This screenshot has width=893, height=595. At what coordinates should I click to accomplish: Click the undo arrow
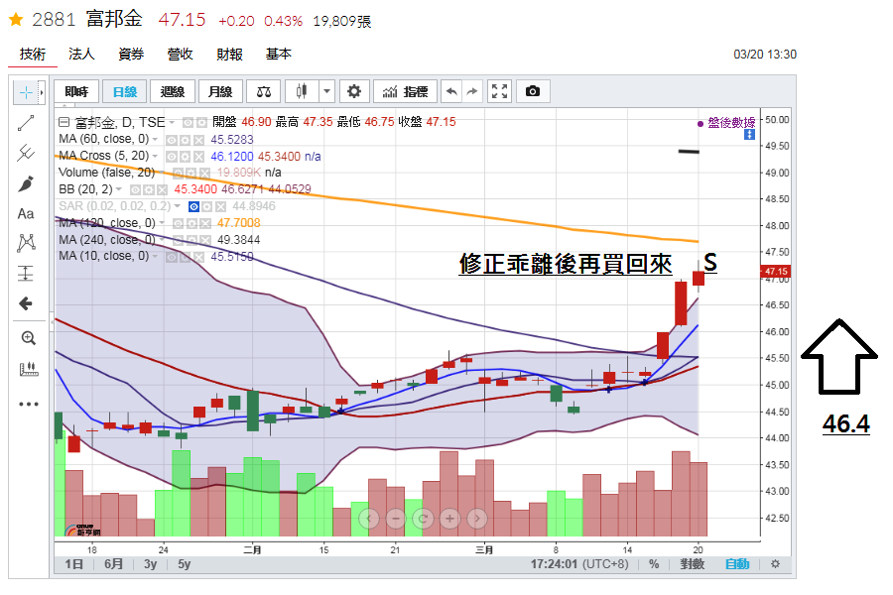[x=451, y=91]
